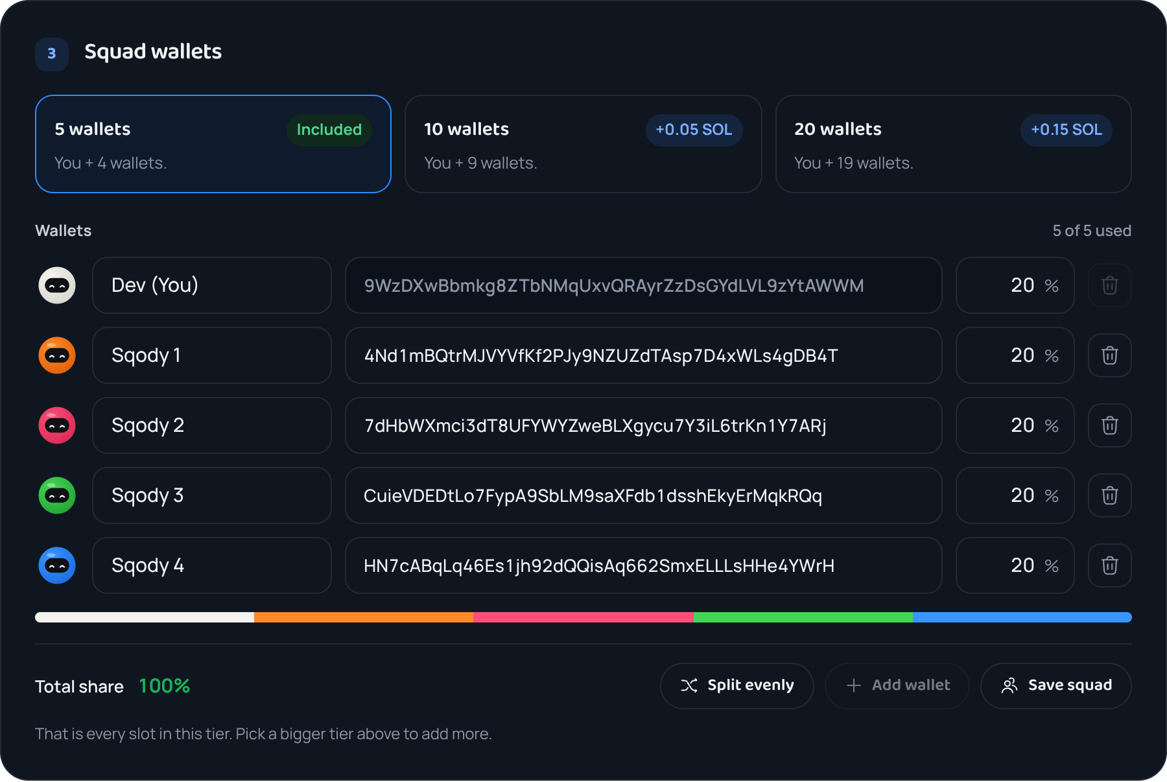The image size is (1167, 782).
Task: Click the pink segment of the share bar
Action: tap(583, 617)
